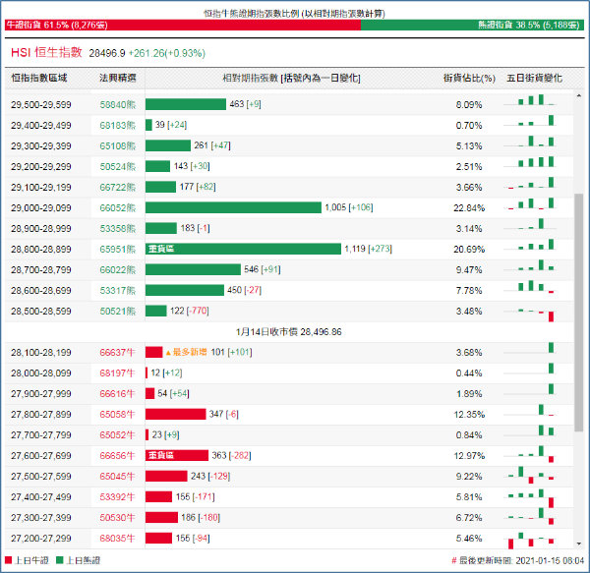590x573 pixels.
Task: Open the 66616 bull certificate link
Action: pyautogui.click(x=117, y=394)
